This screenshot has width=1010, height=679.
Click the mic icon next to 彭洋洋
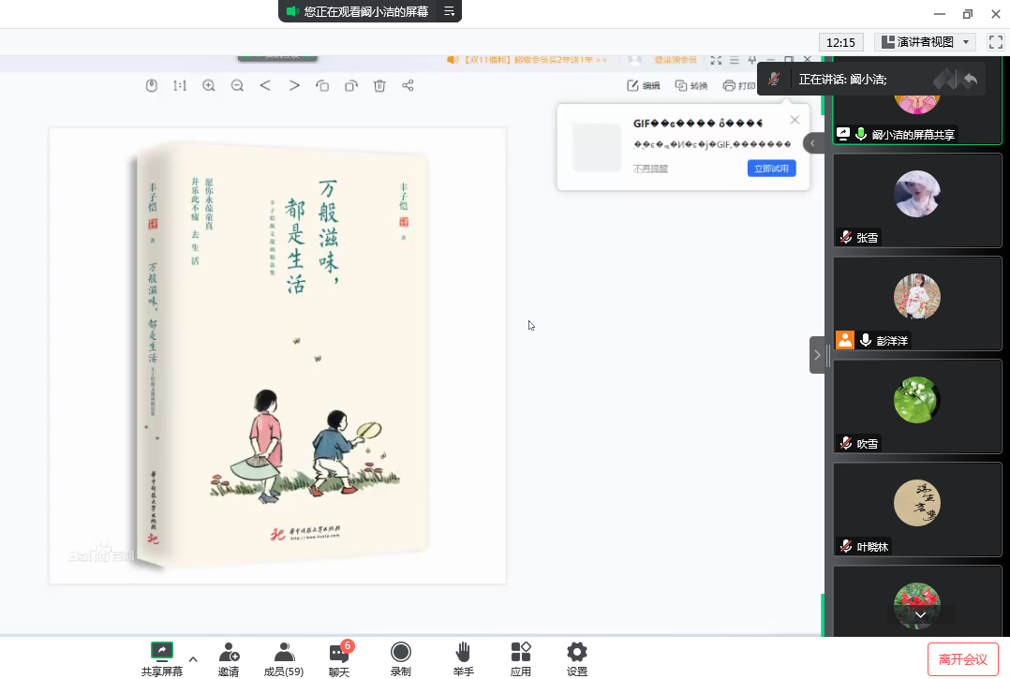866,340
